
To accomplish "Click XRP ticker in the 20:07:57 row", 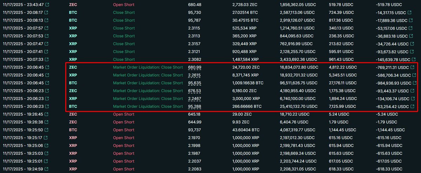I will click(x=73, y=28).
